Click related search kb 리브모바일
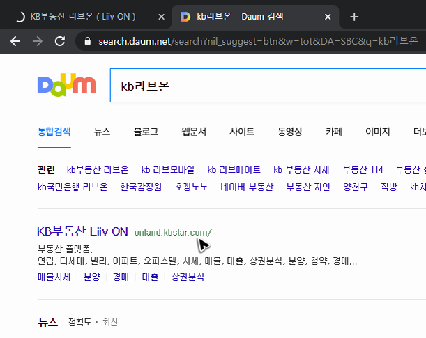426x338 pixels. pos(167,169)
